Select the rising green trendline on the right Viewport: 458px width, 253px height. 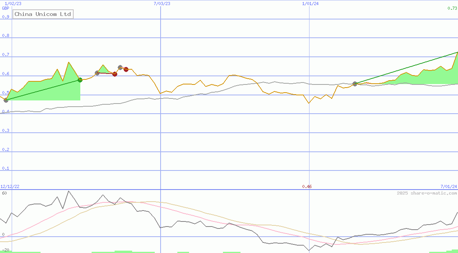pos(405,68)
